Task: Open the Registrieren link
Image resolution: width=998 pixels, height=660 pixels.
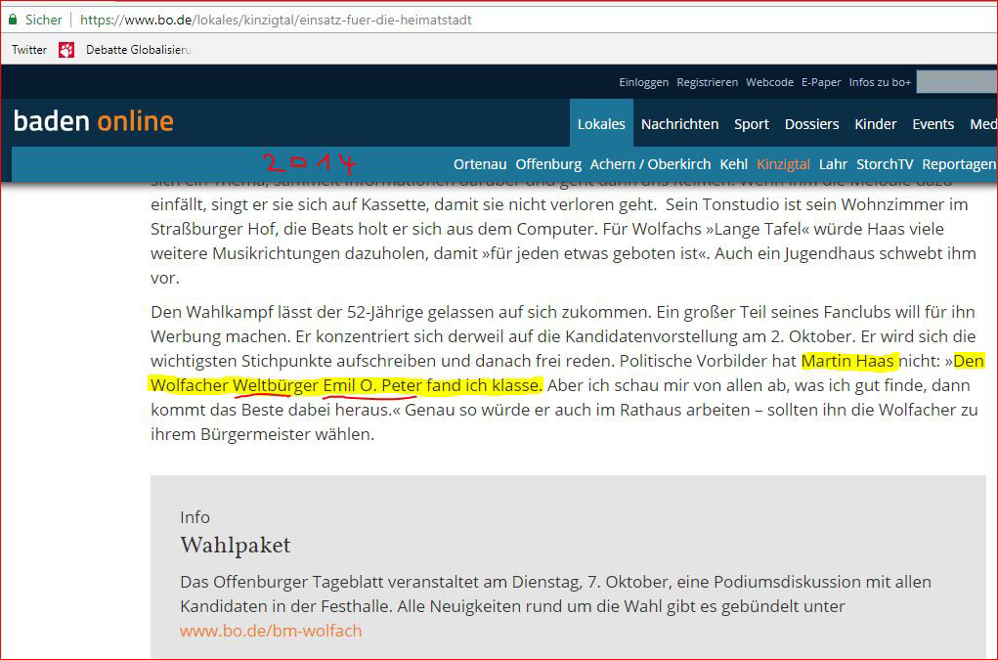Action: click(707, 82)
